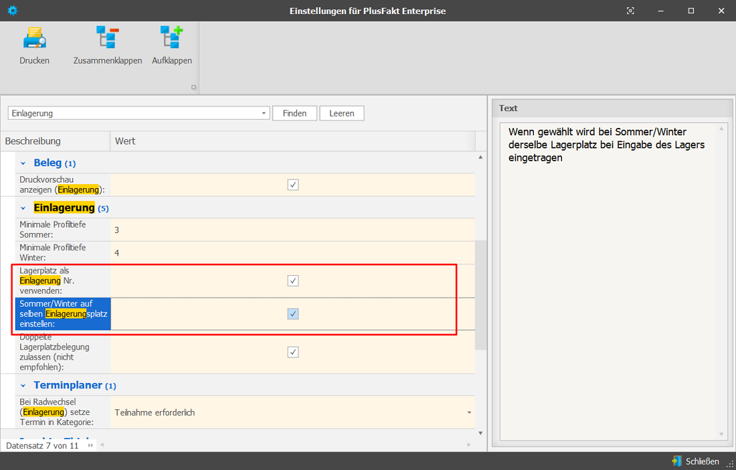Click the settings list scroll-up arrow
Screen dimensions: 736x470
[x=480, y=157]
